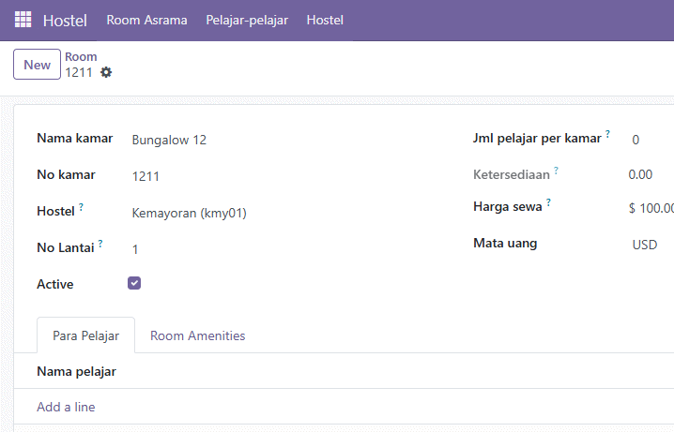Show help tooltip next to No Lantai

tap(100, 244)
